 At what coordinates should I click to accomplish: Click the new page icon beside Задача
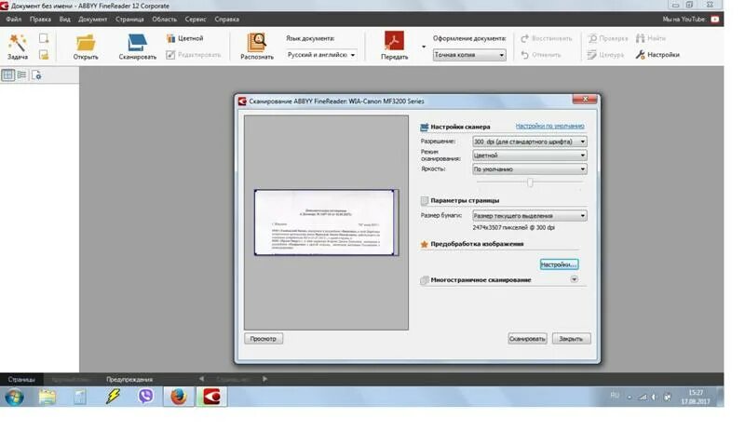click(44, 38)
